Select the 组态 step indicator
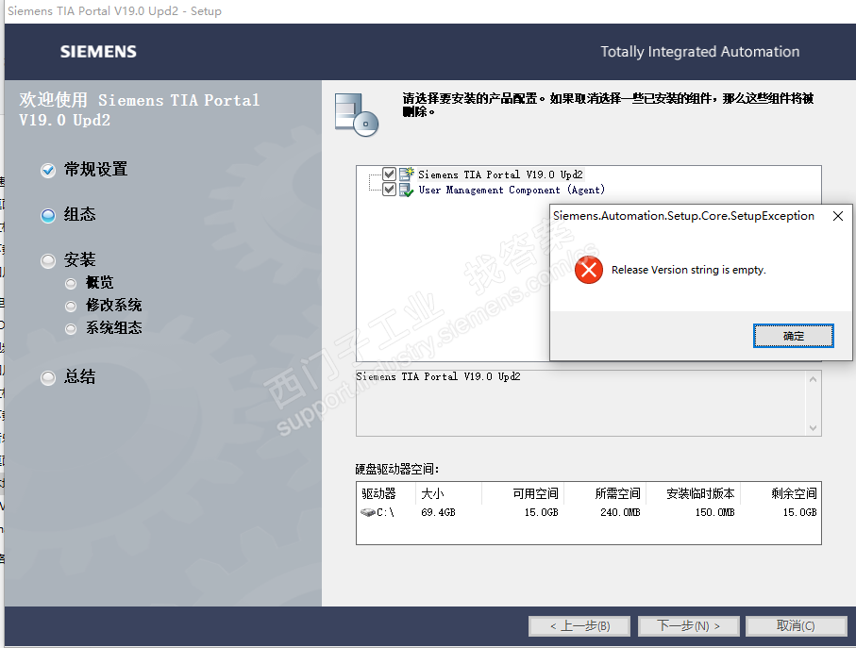This screenshot has height=648, width=856. pos(48,215)
